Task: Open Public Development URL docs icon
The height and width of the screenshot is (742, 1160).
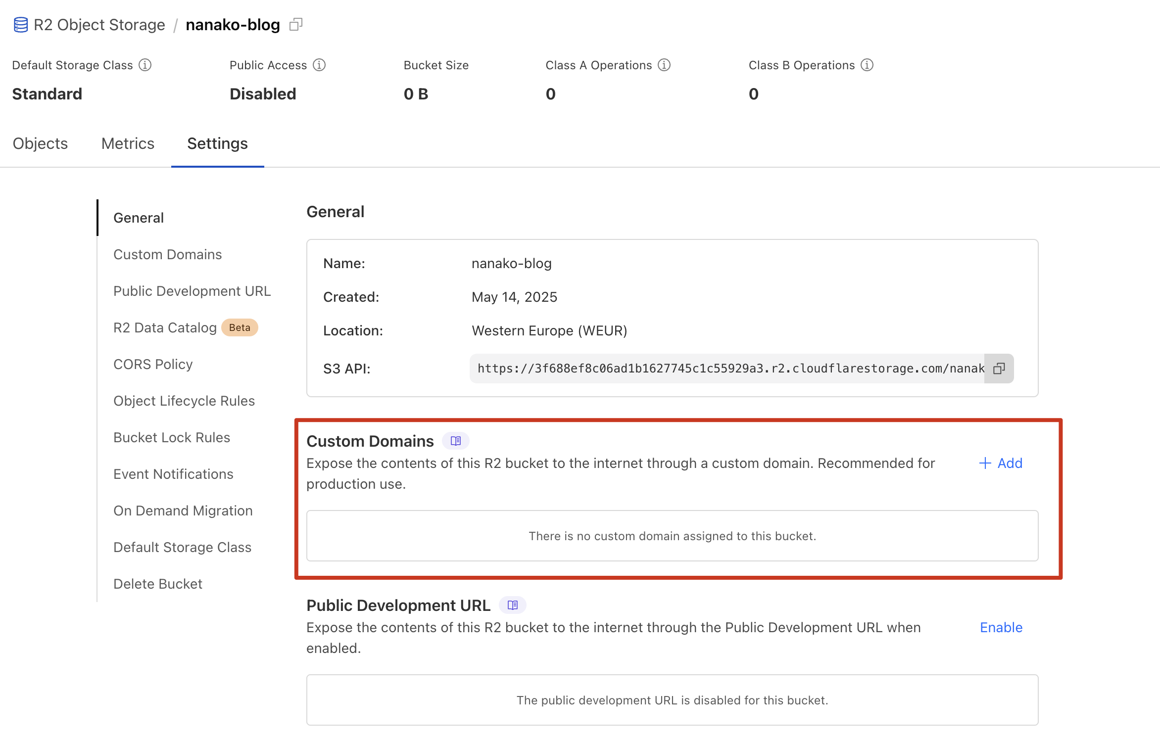Action: (x=513, y=605)
